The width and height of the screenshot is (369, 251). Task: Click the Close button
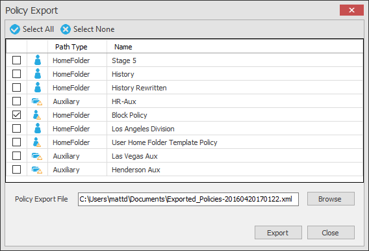pyautogui.click(x=331, y=233)
